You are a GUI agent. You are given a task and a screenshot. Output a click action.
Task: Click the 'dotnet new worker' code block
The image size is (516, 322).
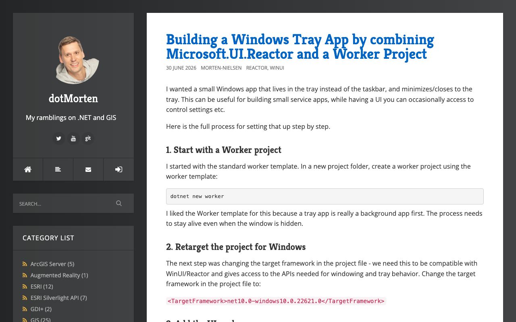pos(325,196)
